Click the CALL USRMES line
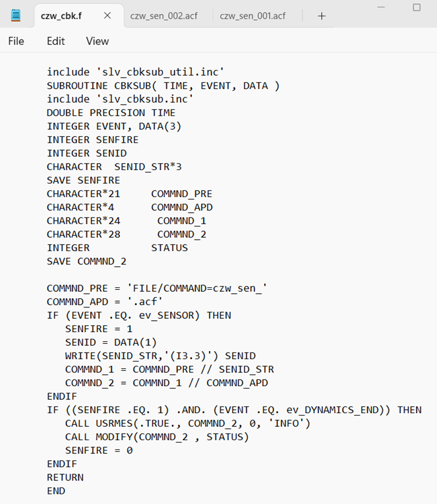437x504 pixels. click(x=187, y=424)
